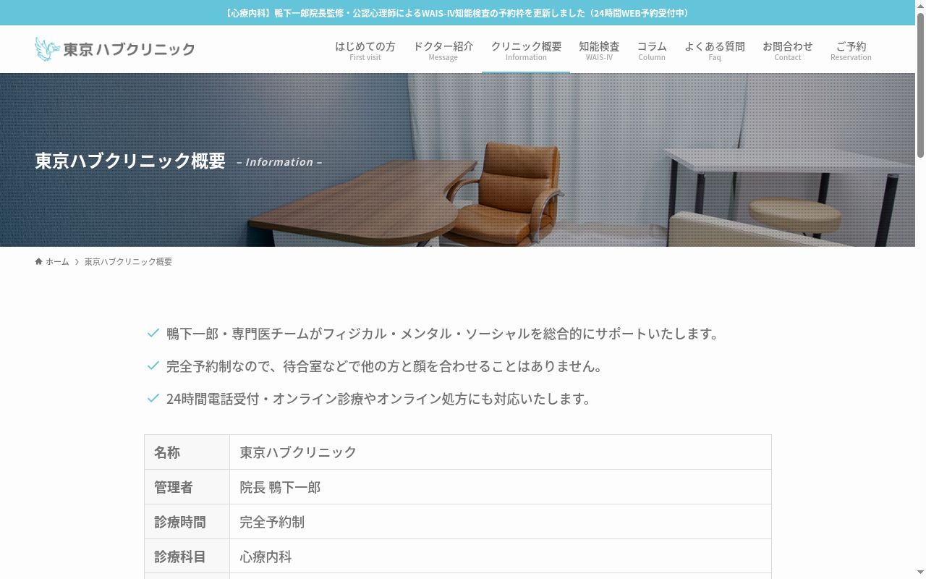Viewport: 926px width, 579px height.
Task: Click the 東京ハブクリニック概要 page heading
Action: tap(130, 161)
